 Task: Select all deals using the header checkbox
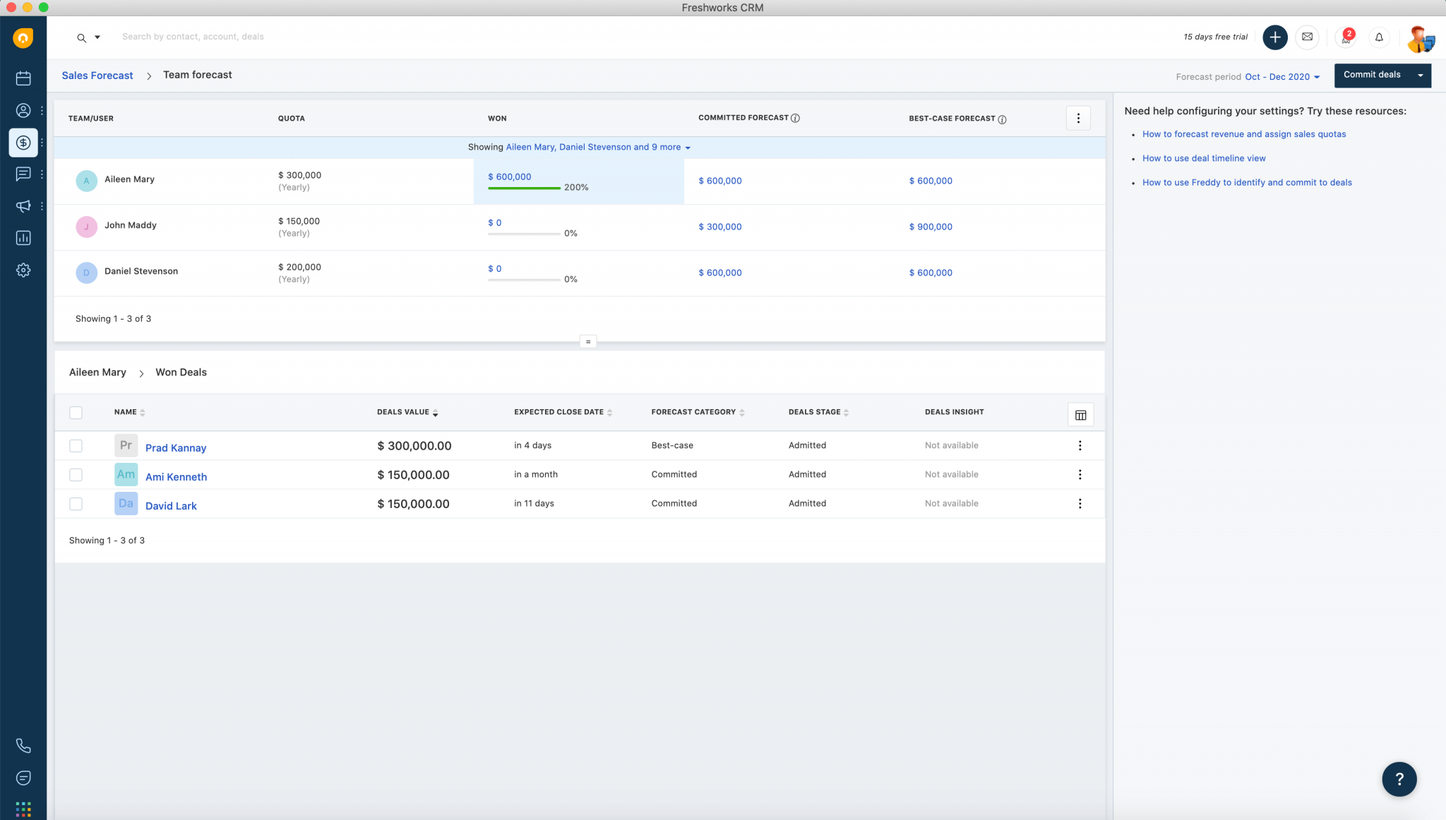(x=76, y=412)
